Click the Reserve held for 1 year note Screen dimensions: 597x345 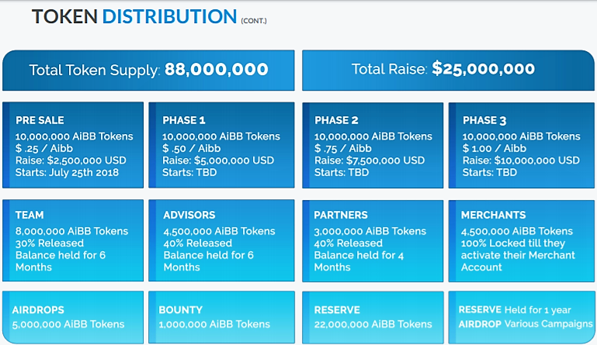click(515, 310)
